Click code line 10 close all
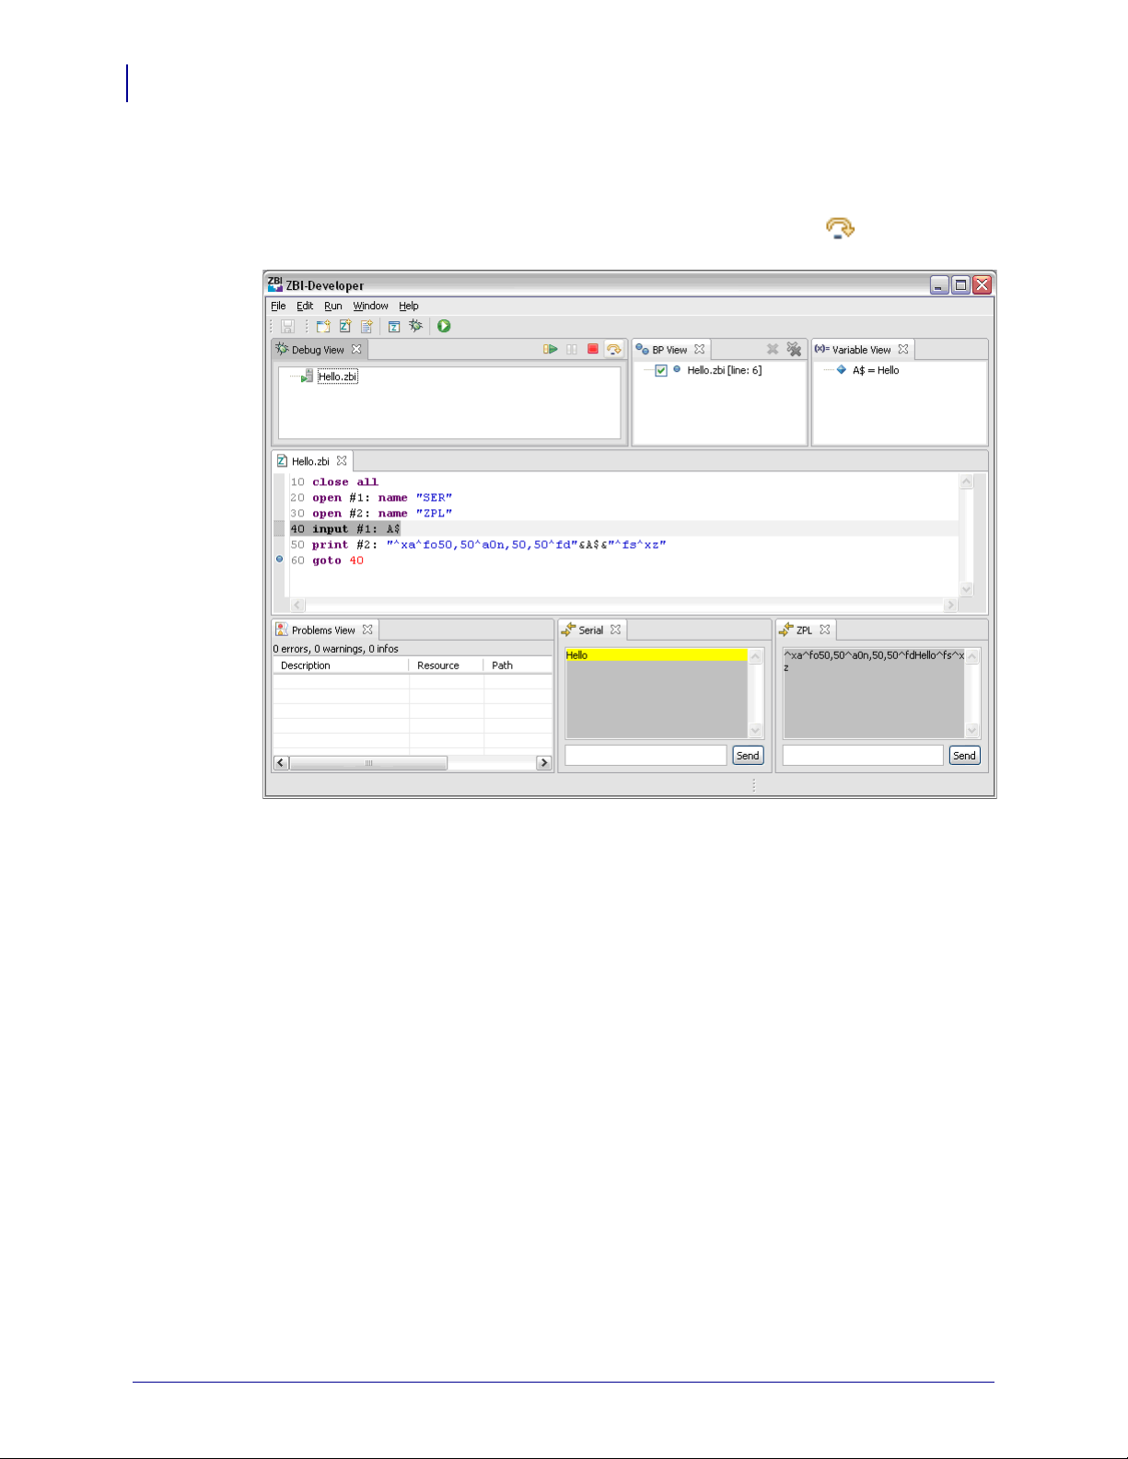The height and width of the screenshot is (1459, 1128). tap(335, 482)
